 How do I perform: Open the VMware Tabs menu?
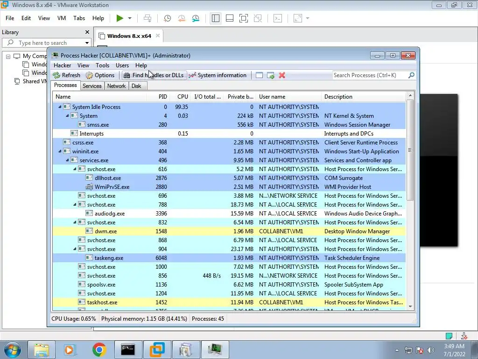click(x=79, y=18)
